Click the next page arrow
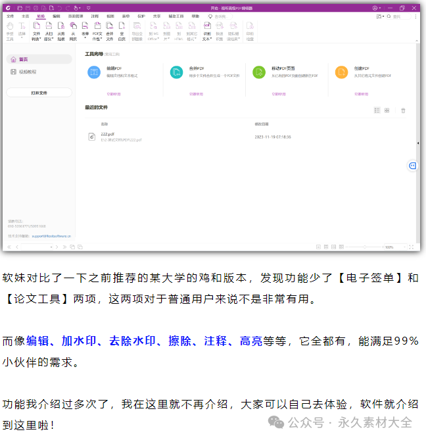 point(57,247)
